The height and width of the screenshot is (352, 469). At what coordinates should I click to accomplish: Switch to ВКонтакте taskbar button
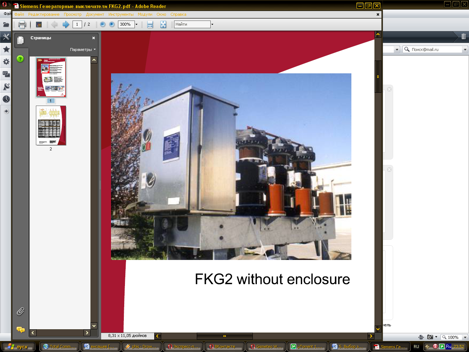point(225,346)
